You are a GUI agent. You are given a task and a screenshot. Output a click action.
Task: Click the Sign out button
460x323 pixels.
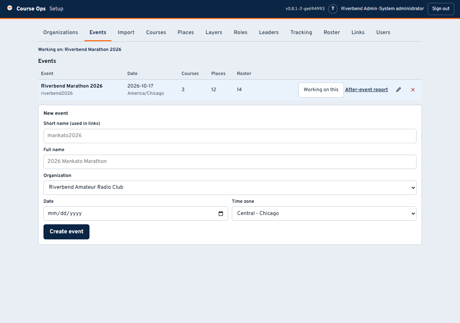coord(441,9)
